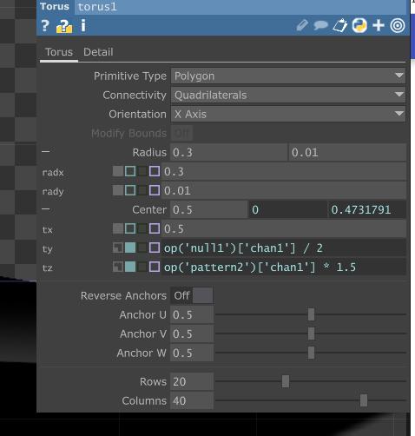This screenshot has width=415, height=436.
Task: Open the Connectivity Quadrilaterals dropdown
Action: coord(288,96)
